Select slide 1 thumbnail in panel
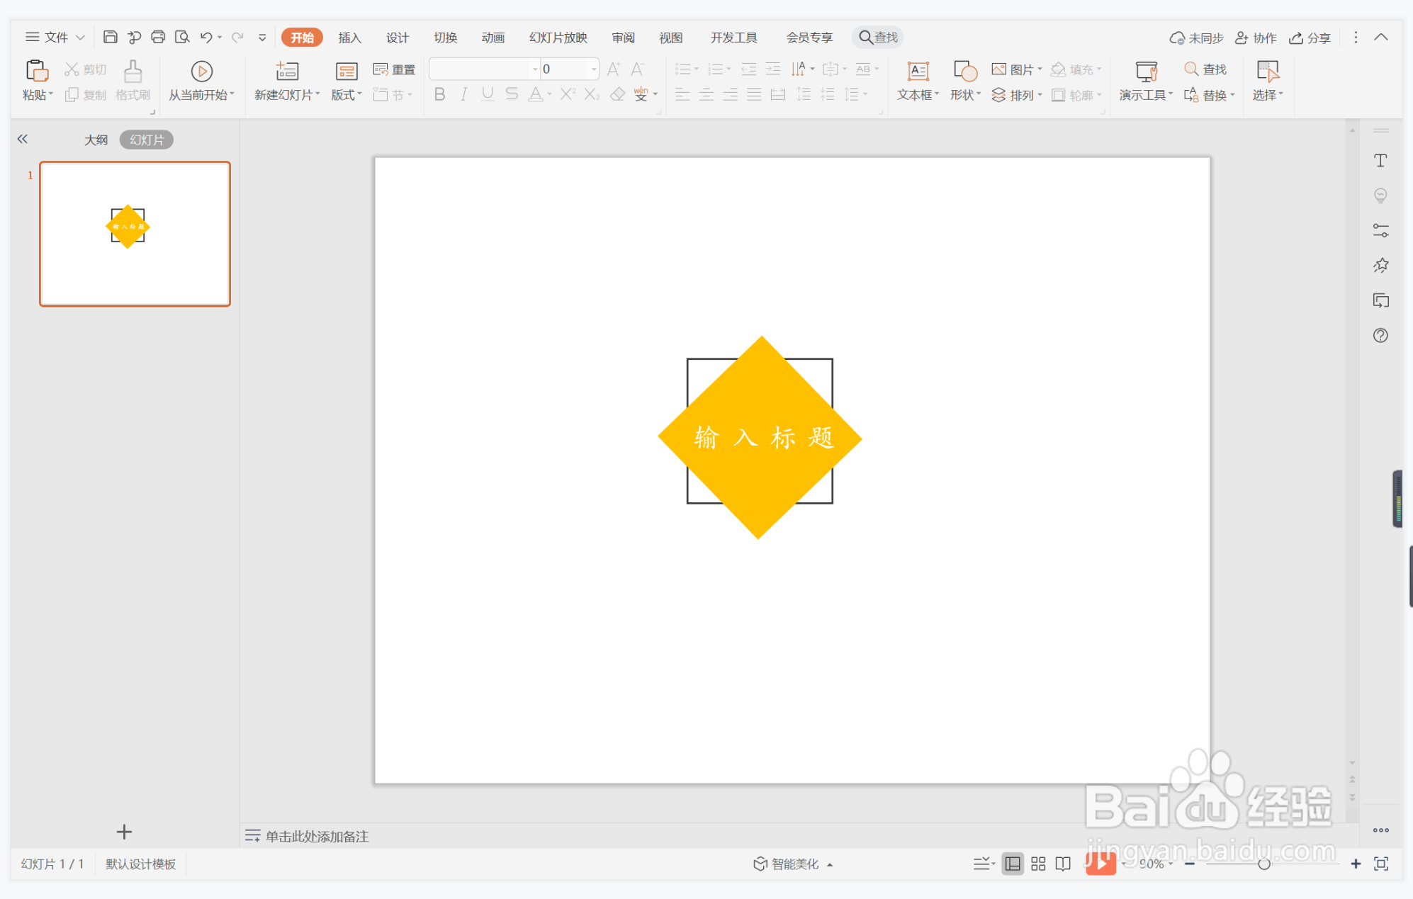The height and width of the screenshot is (899, 1413). [x=135, y=234]
